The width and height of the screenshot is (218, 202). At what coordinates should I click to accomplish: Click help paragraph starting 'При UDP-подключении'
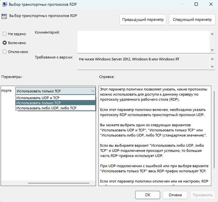coord(154,168)
